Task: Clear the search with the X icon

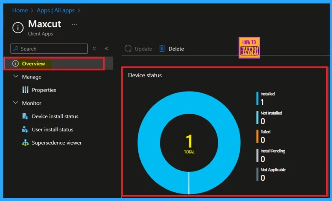Action: pos(94,49)
